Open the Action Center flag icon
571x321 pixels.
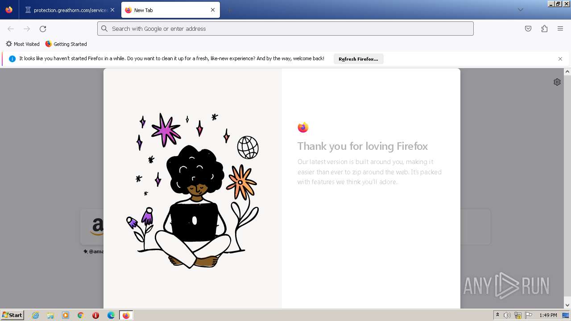tap(529, 315)
